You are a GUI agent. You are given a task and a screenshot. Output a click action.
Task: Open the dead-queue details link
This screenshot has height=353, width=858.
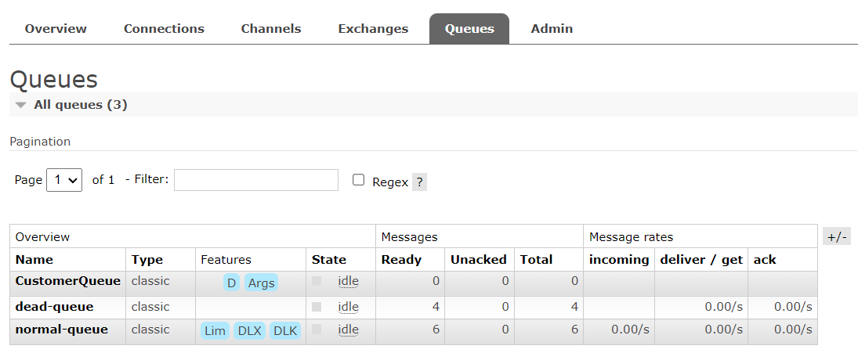54,307
